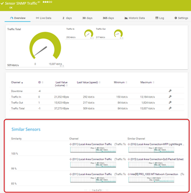
Task: Click the Similar Sensors heading
Action: [26, 129]
